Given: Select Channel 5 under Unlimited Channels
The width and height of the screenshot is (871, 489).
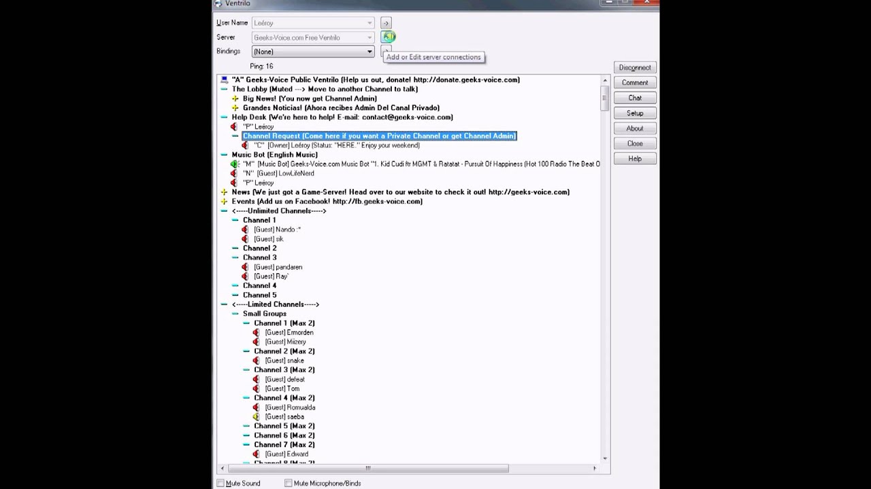Looking at the screenshot, I should pyautogui.click(x=260, y=295).
